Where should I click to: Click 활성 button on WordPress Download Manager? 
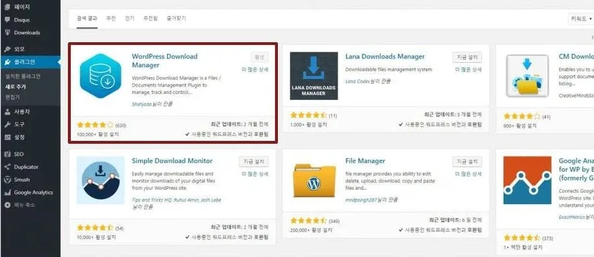[x=259, y=57]
